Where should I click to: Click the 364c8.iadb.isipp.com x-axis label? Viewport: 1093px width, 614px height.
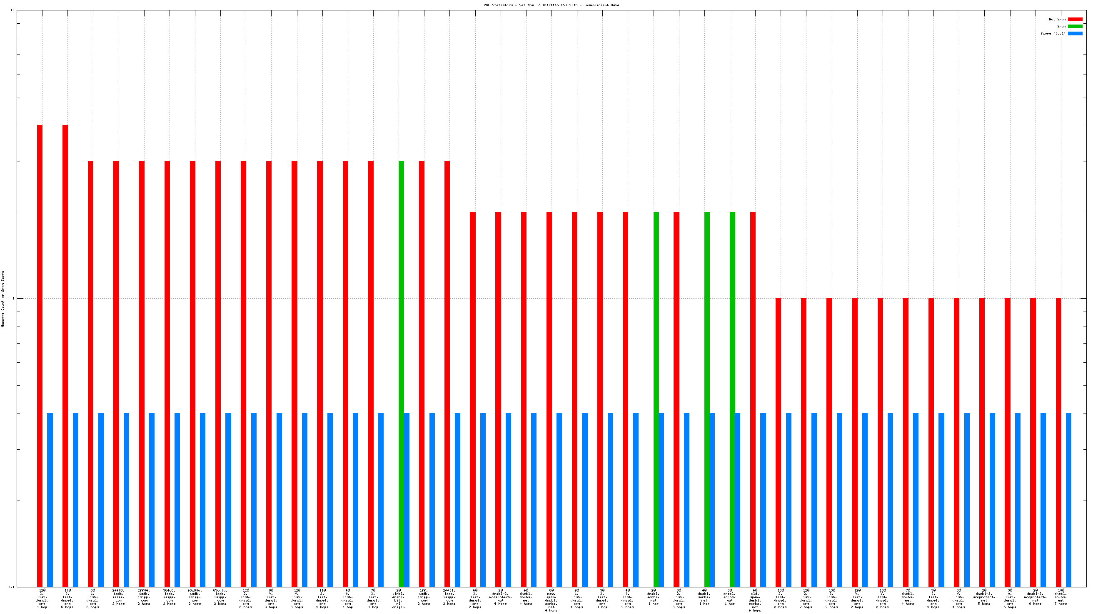(169, 597)
